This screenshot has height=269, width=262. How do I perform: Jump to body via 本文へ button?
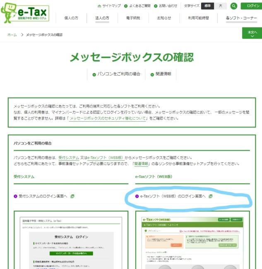tap(252, 33)
